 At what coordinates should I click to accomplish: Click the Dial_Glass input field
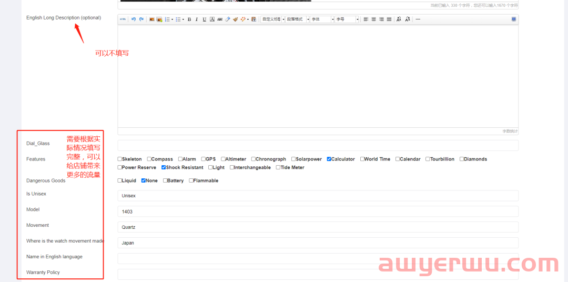(x=318, y=145)
